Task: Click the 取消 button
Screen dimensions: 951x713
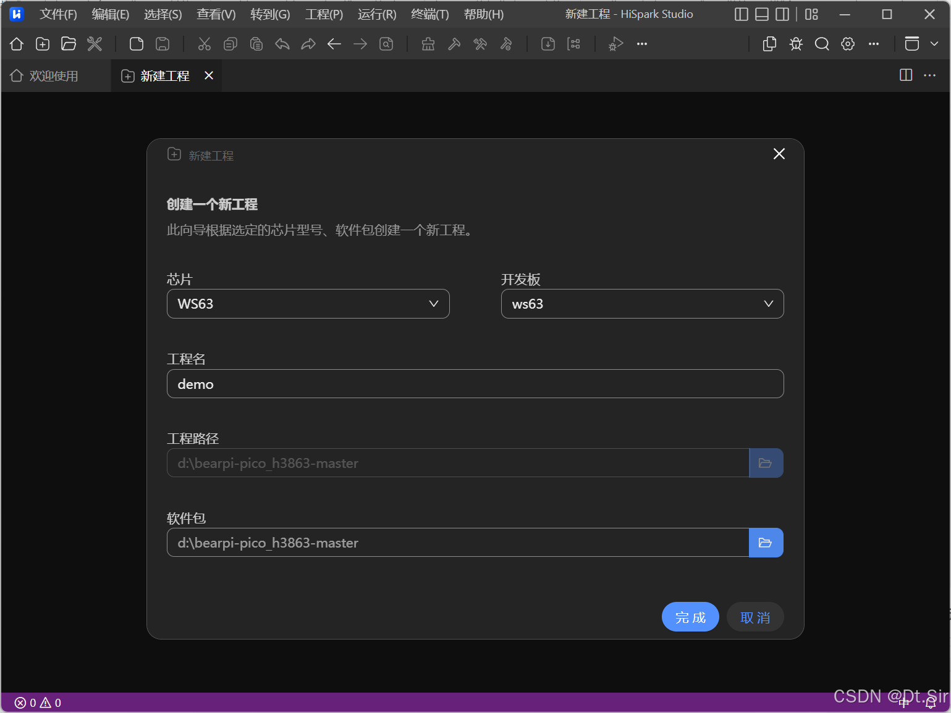Action: [755, 617]
